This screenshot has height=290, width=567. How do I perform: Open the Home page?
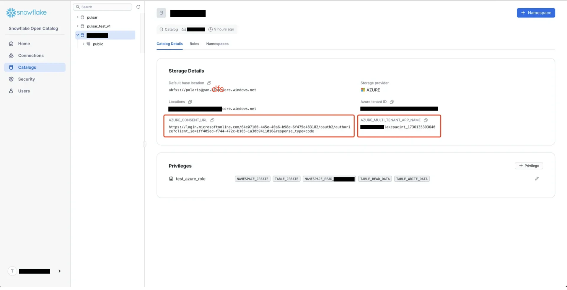35,44
